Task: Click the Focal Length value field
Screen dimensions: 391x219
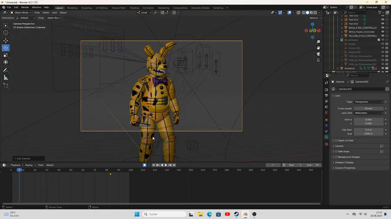Action: tap(368, 109)
